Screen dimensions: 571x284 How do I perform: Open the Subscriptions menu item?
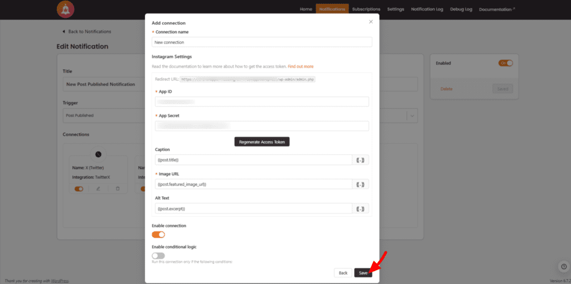tap(366, 9)
